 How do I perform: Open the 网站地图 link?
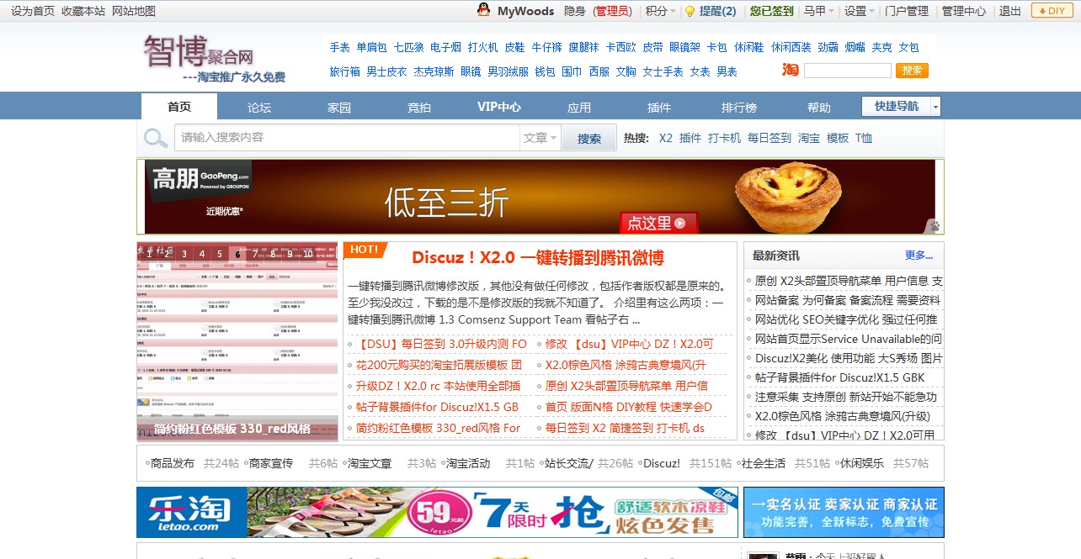(x=134, y=11)
